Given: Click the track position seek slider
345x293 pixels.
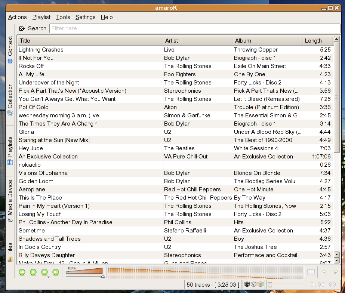Looking at the screenshot, I should (287, 284).
